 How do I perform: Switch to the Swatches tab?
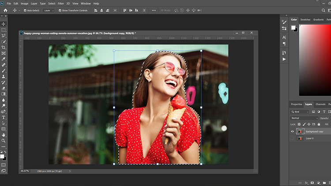(305, 19)
